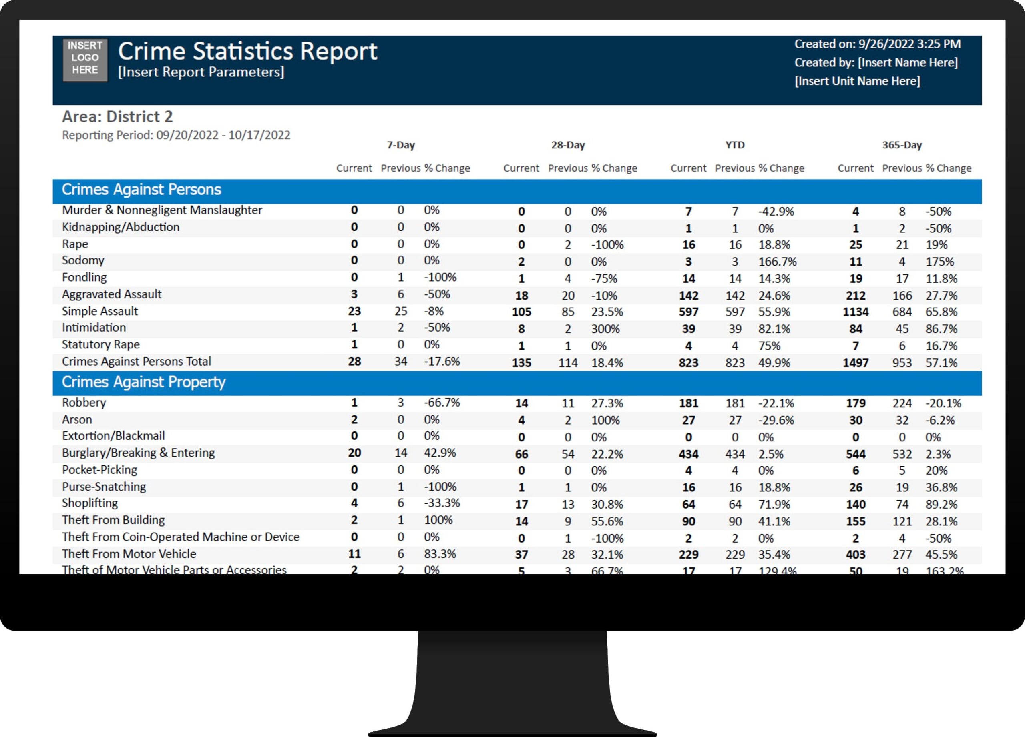This screenshot has height=737, width=1025.
Task: Click the Created on date and time text
Action: click(877, 44)
